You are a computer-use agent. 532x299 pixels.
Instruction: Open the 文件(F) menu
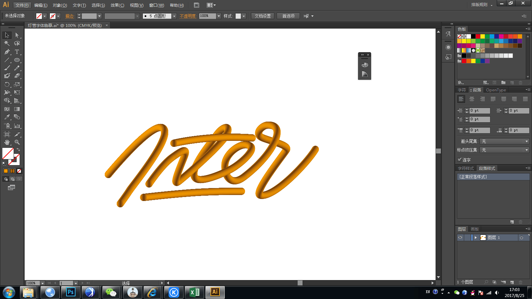pos(22,5)
